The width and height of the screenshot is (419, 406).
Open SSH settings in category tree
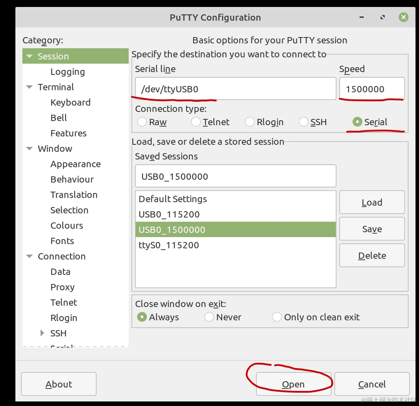click(58, 333)
